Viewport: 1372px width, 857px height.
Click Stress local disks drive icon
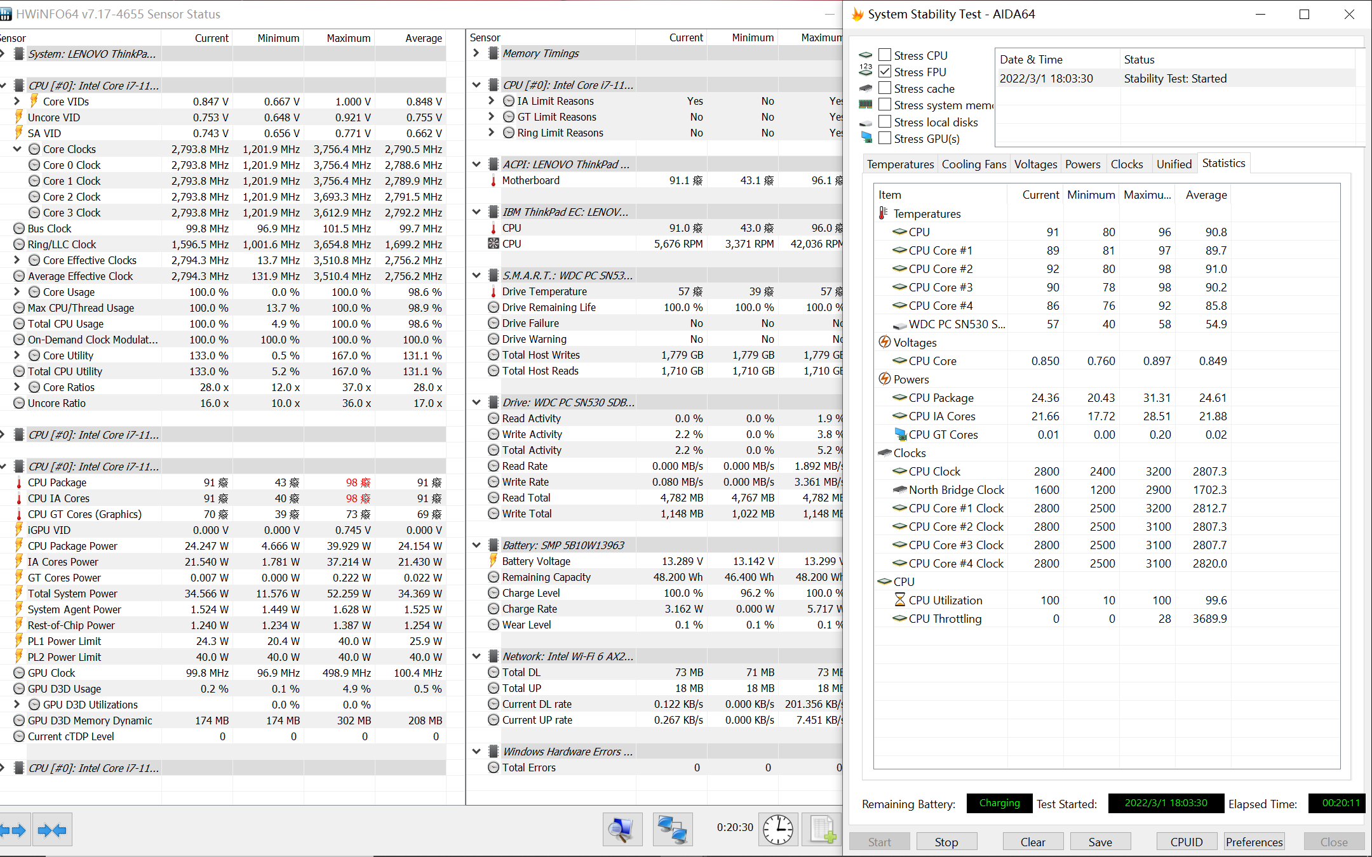[866, 123]
